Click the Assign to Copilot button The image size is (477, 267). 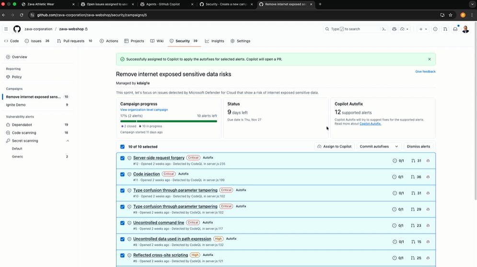point(334,146)
